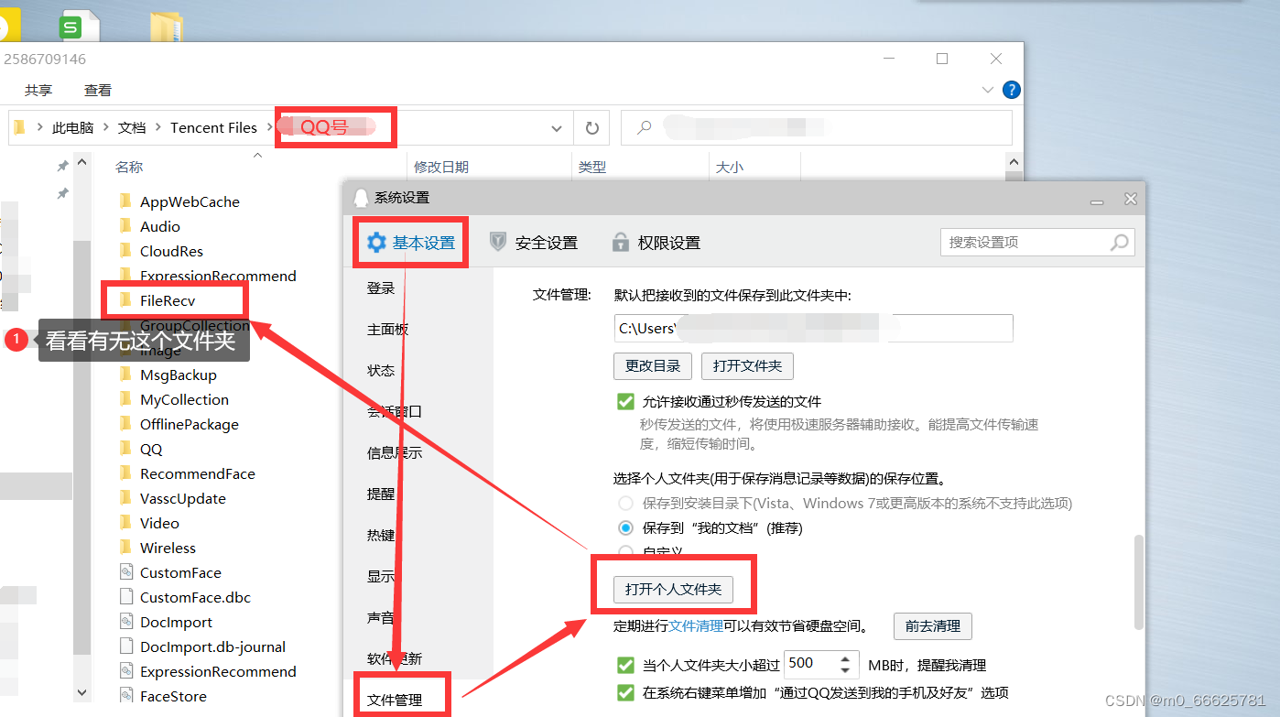Click the Explorer search box
1280x717 pixels.
coord(817,128)
